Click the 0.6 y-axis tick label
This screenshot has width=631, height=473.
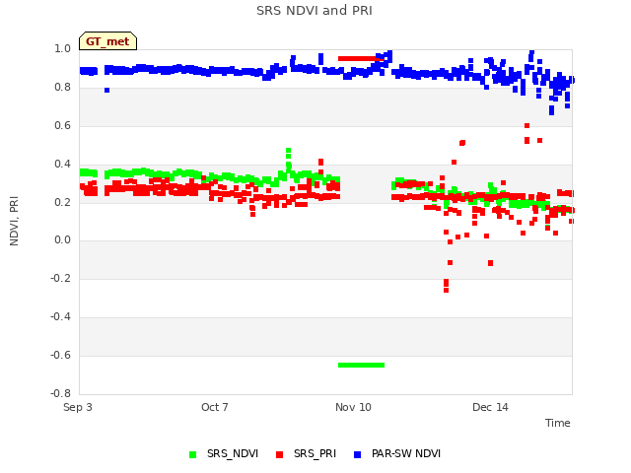tap(62, 126)
